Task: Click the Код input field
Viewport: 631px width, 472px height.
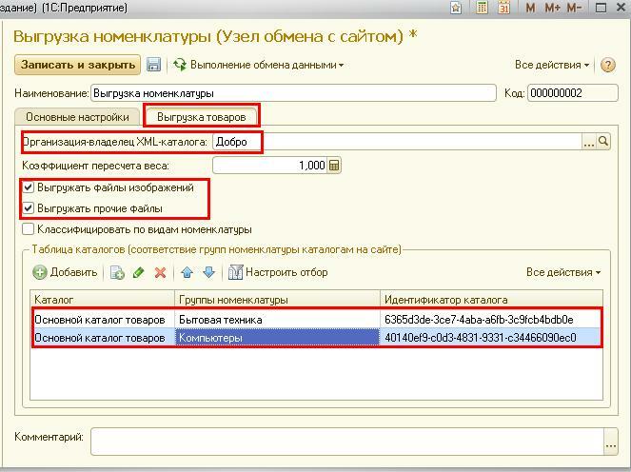Action: [573, 93]
